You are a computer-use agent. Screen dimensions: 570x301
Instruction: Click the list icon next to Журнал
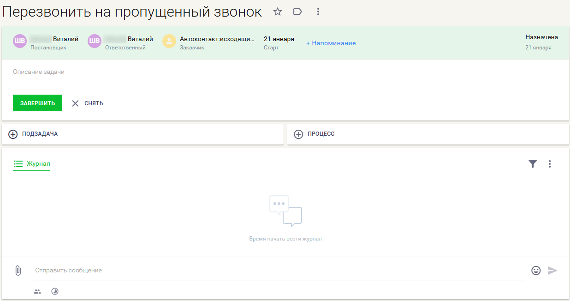pyautogui.click(x=18, y=163)
